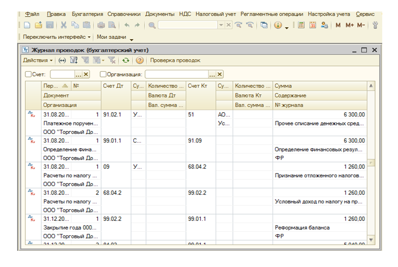Click the Организация filter input field
This screenshot has height=267, width=398.
(x=176, y=74)
